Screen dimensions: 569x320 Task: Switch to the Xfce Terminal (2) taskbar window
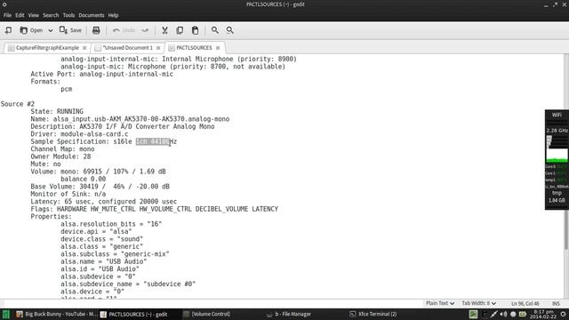tap(373, 314)
